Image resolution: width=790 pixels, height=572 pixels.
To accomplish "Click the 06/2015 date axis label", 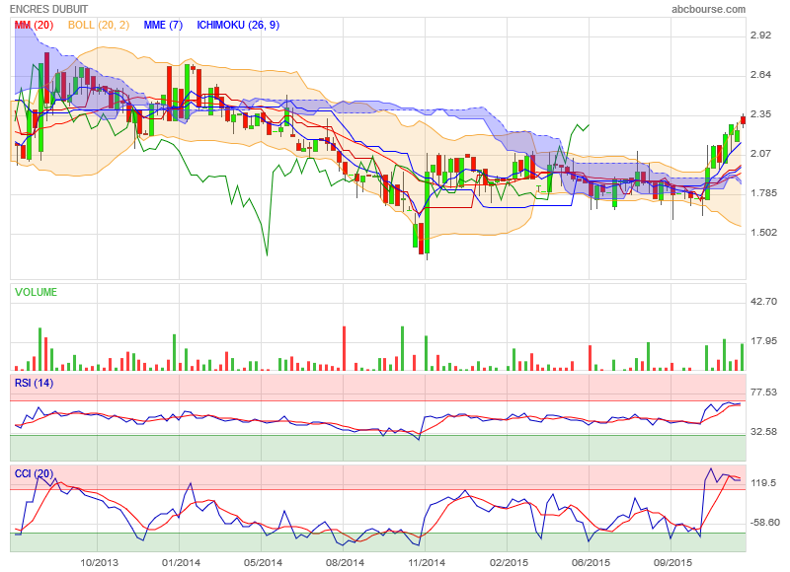I will tap(591, 562).
